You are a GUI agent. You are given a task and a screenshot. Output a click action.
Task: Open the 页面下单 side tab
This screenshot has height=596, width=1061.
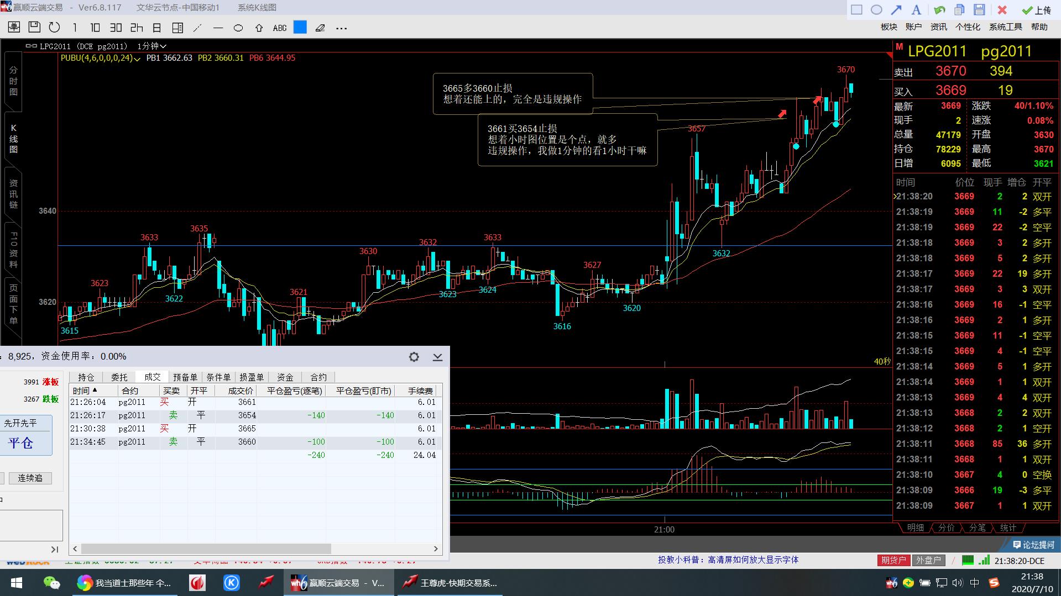click(x=13, y=304)
